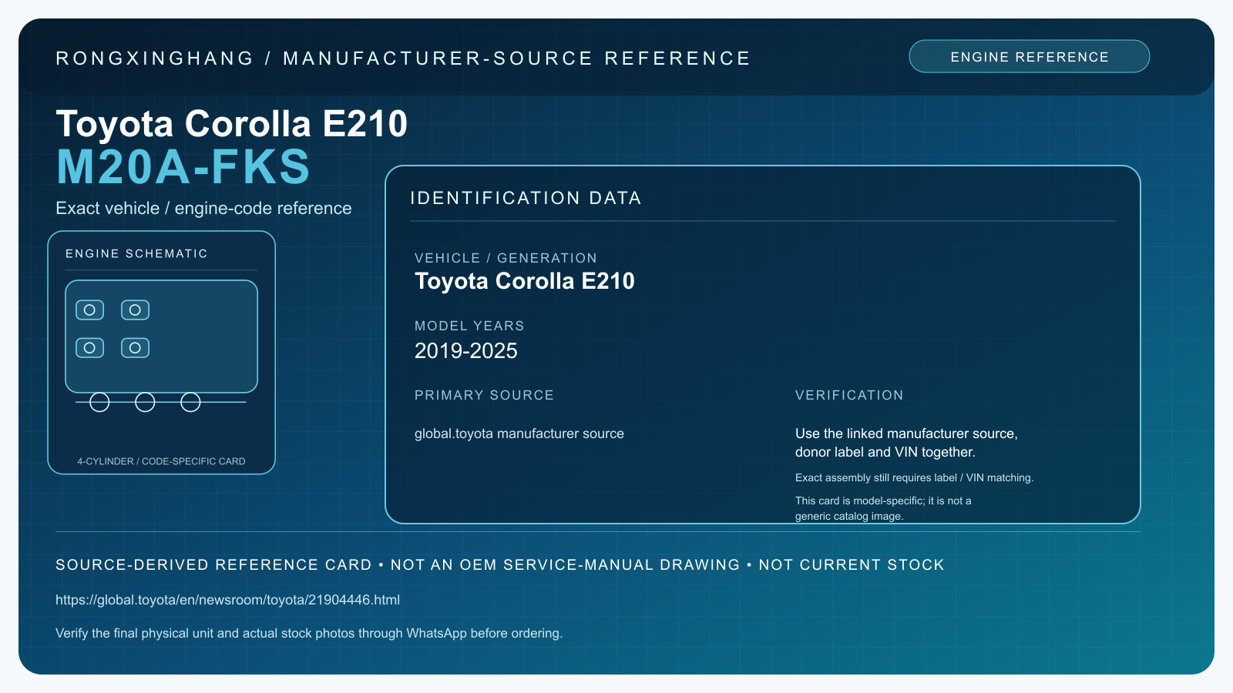
Task: Select the engine schematic cylinder diagram
Action: tap(161, 346)
